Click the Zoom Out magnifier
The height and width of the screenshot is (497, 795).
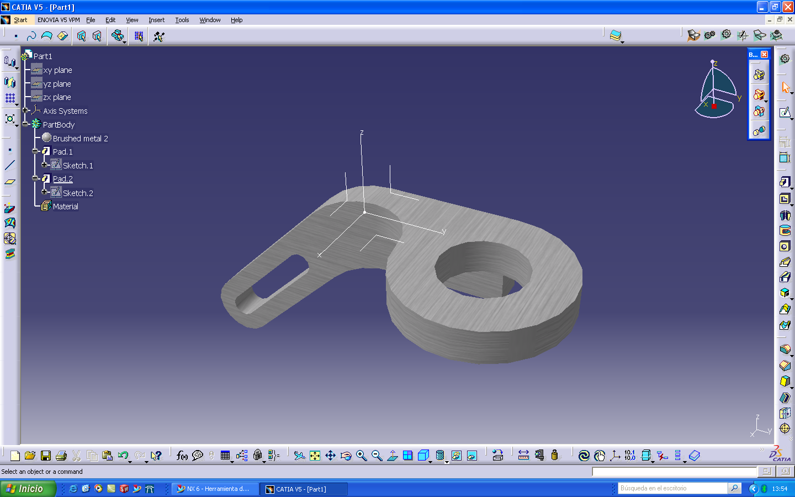(377, 456)
